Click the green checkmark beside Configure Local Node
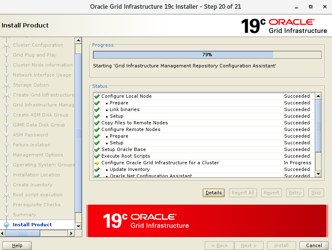The height and width of the screenshot is (250, 332). click(97, 96)
